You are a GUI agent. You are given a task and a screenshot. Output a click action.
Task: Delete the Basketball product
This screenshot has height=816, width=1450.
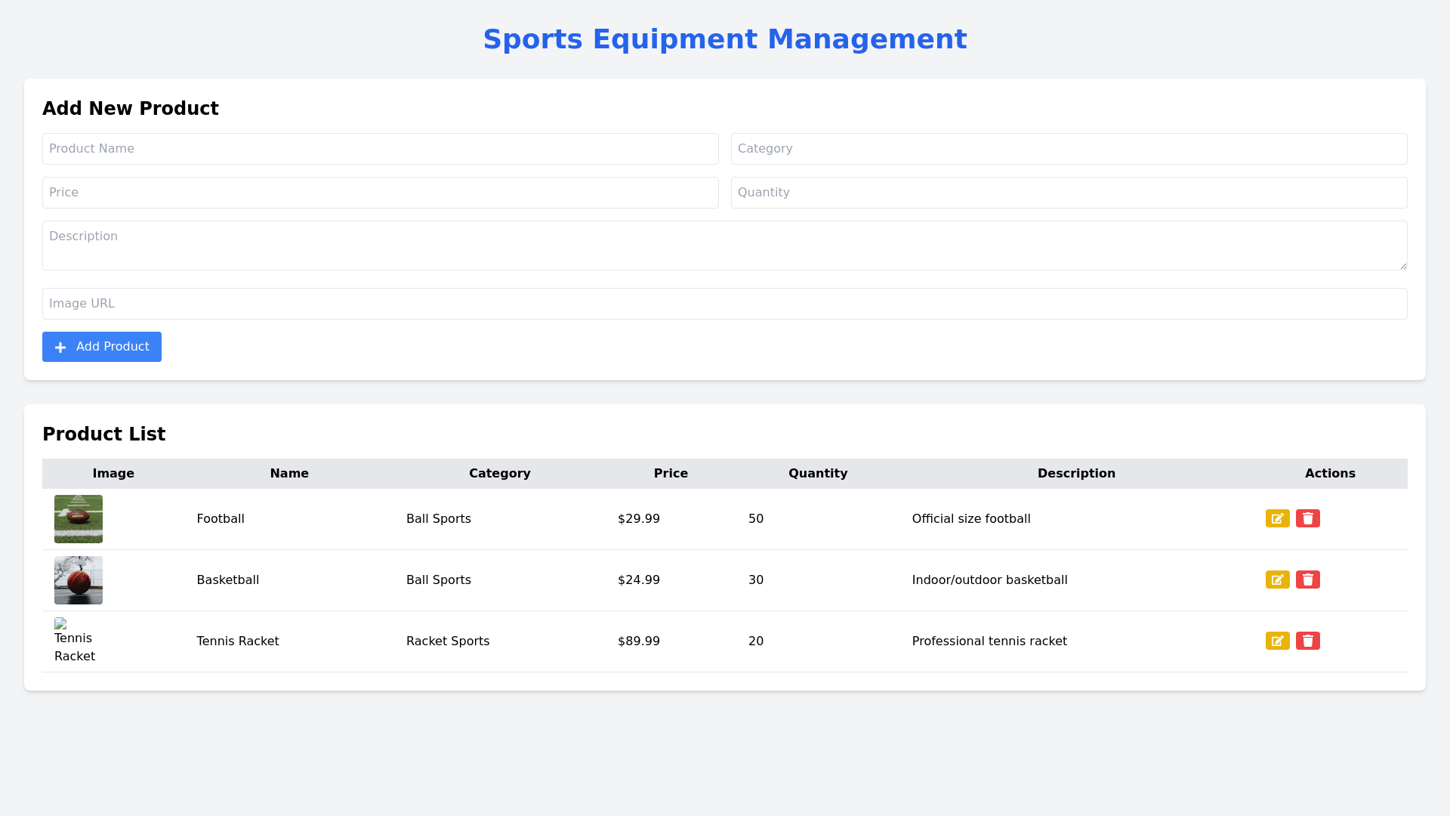tap(1307, 580)
